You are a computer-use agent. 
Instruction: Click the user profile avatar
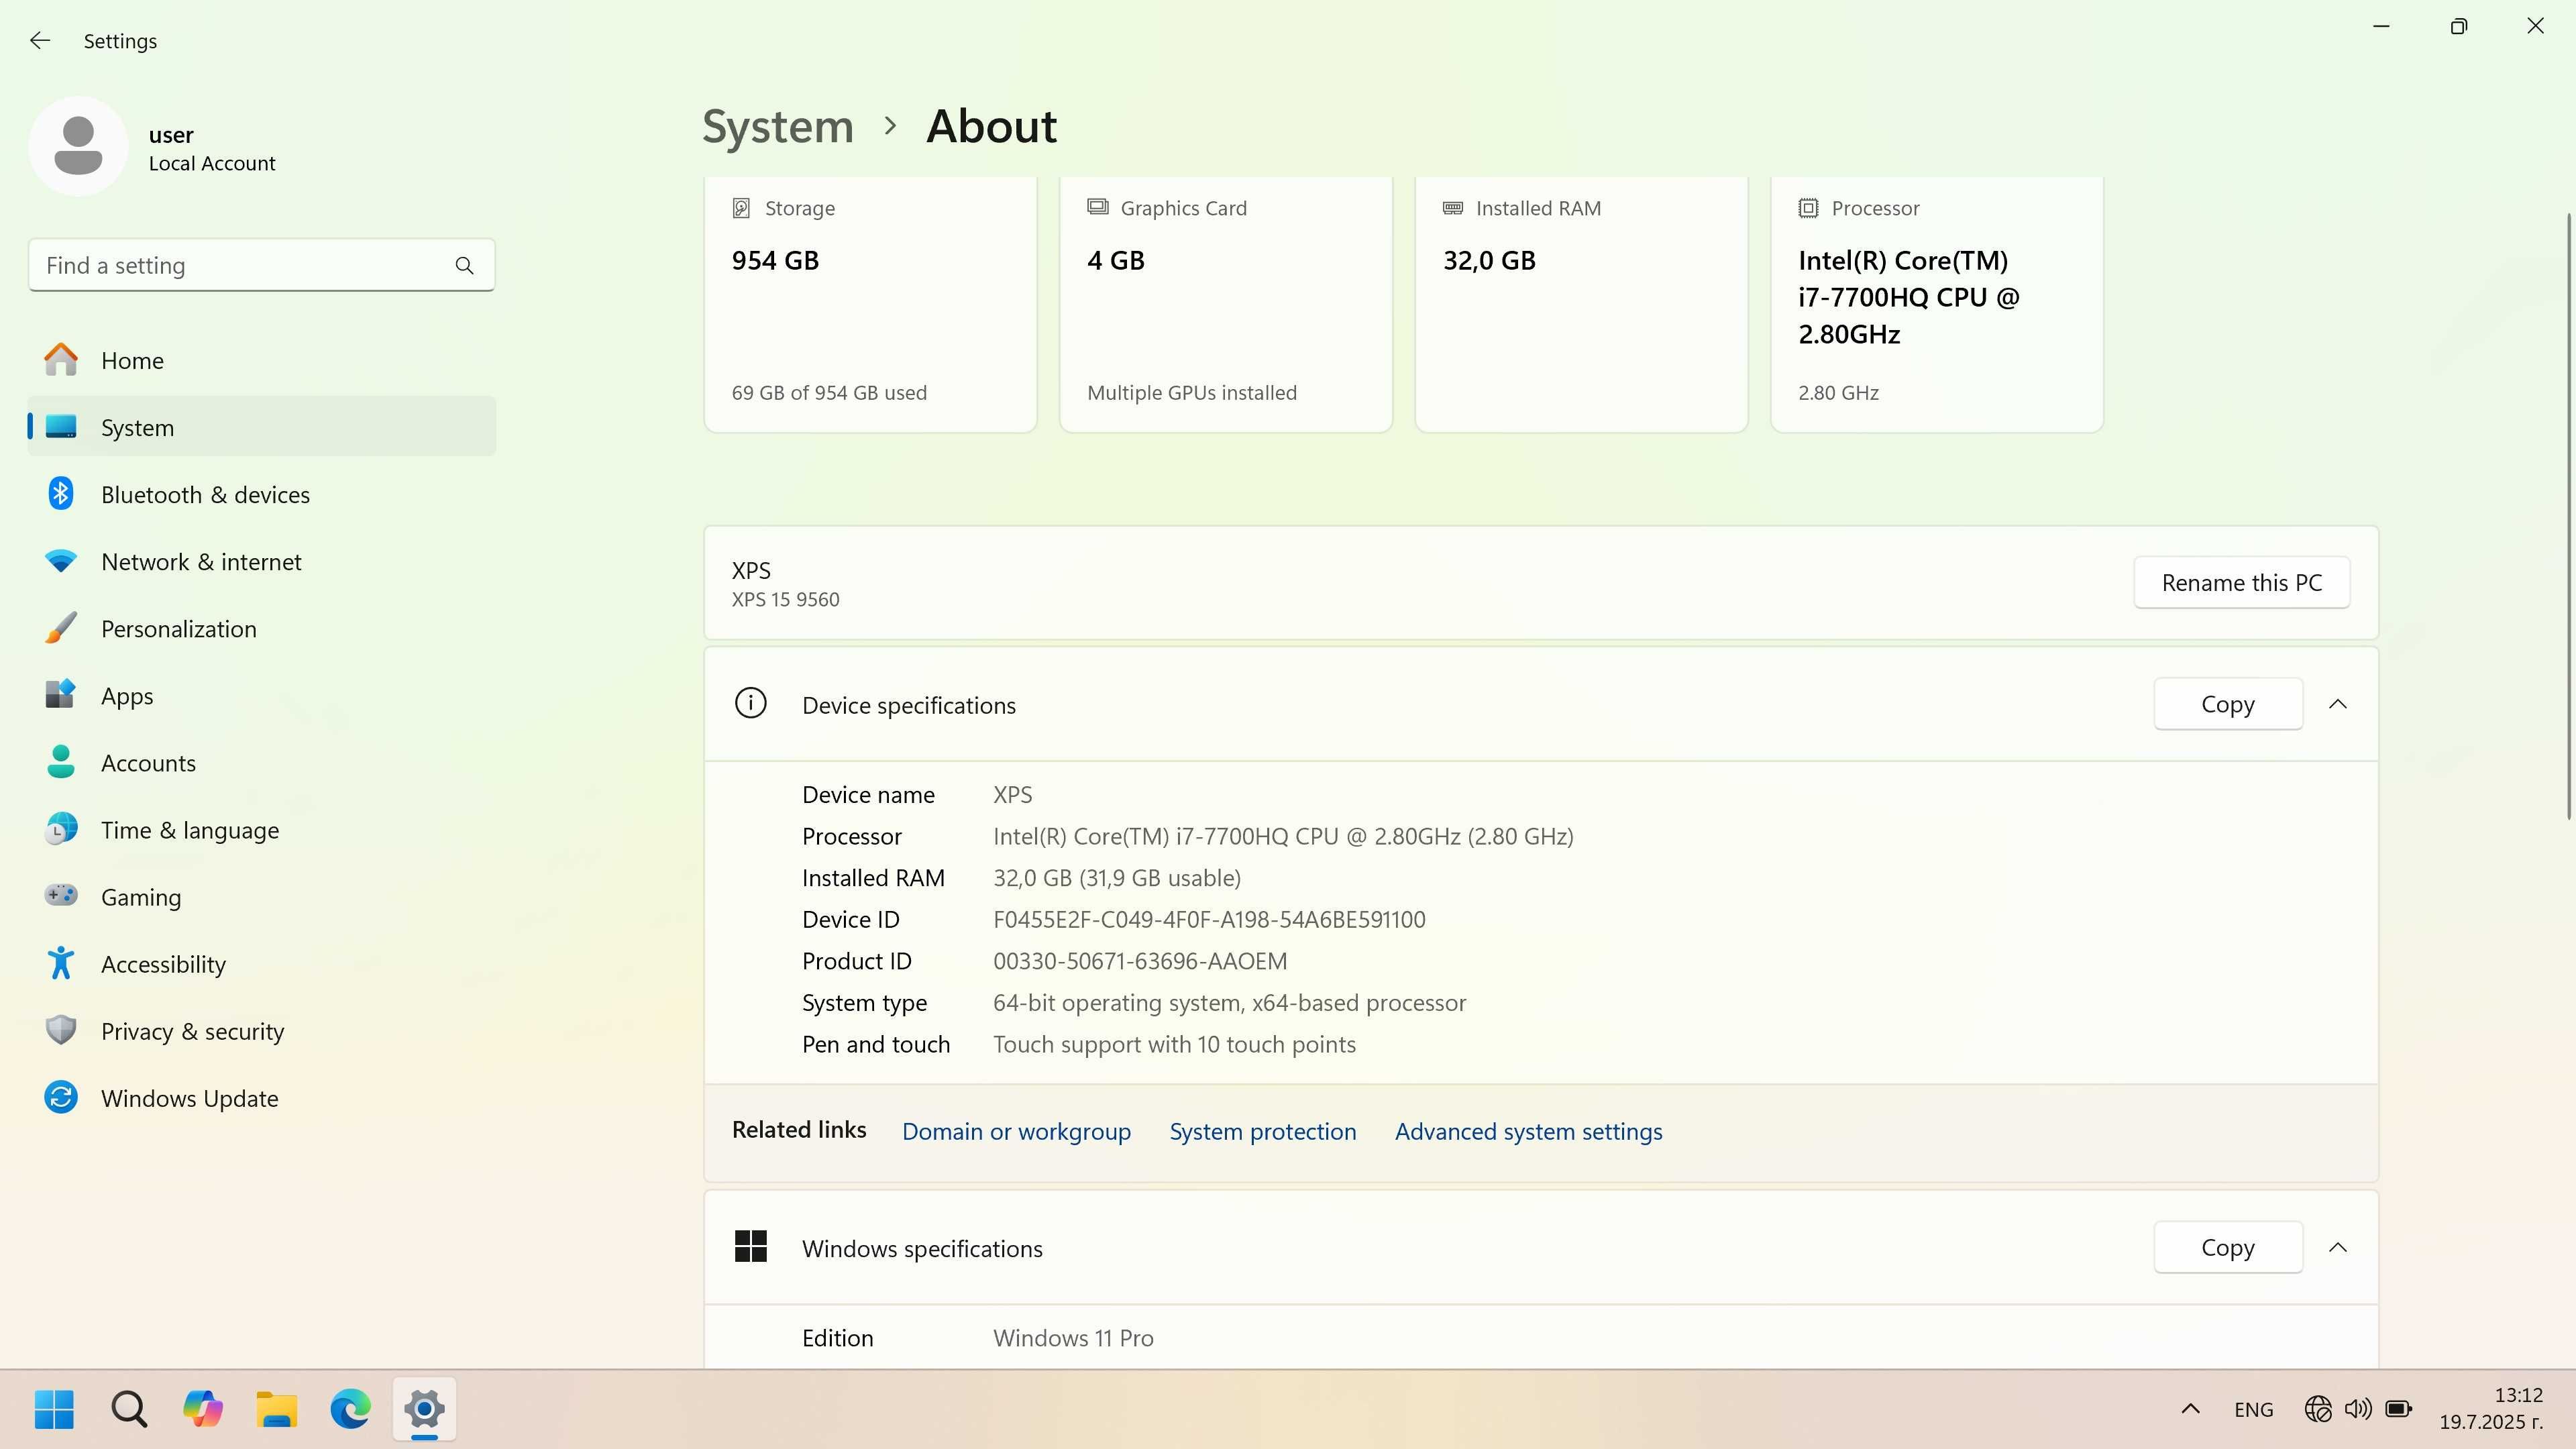78,146
